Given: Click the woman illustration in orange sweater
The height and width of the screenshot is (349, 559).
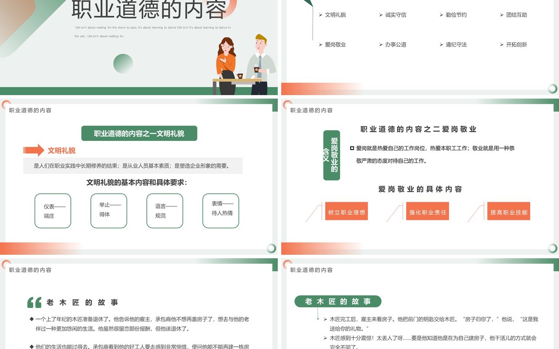Looking at the screenshot, I should coord(226,65).
